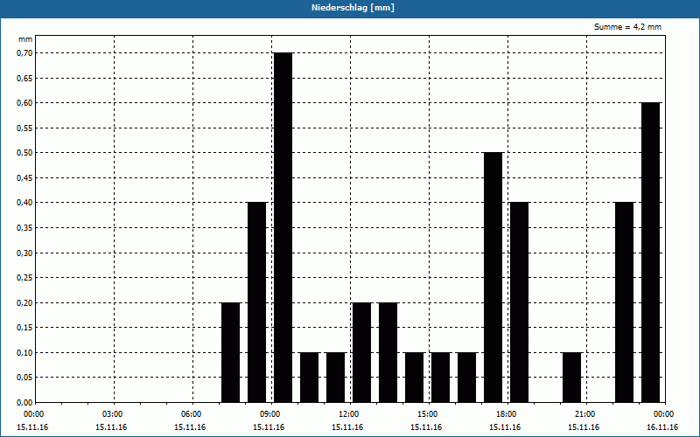The image size is (700, 437).
Task: Select the 0,40 bar at 22:00
Action: (624, 302)
